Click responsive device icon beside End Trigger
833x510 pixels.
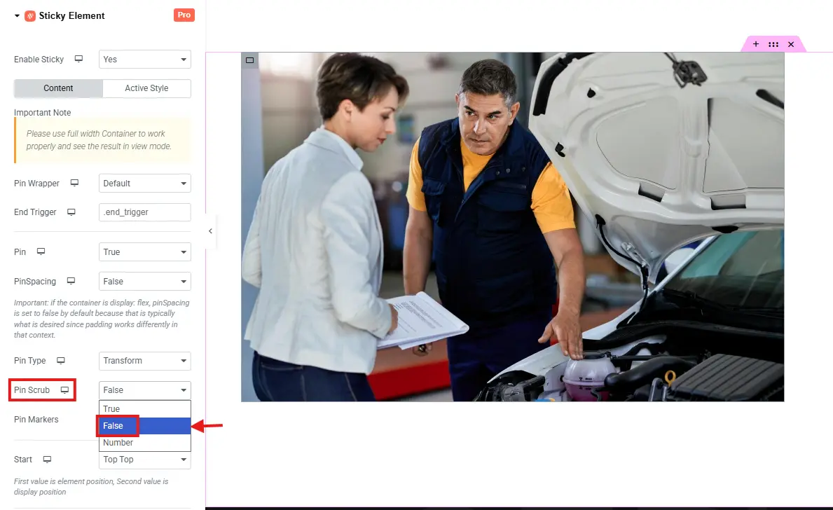[71, 212]
